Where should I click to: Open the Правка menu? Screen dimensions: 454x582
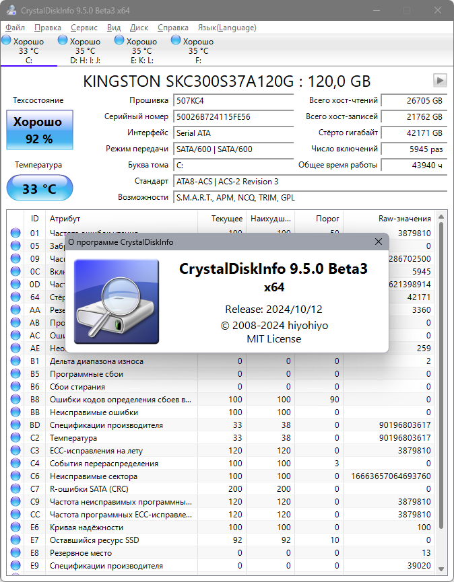tap(48, 28)
